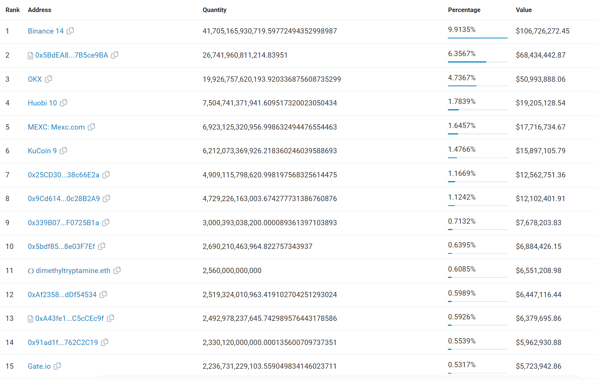Screen dimensions: 597x380
Task: Copy the Binance 14 address
Action: (70, 31)
